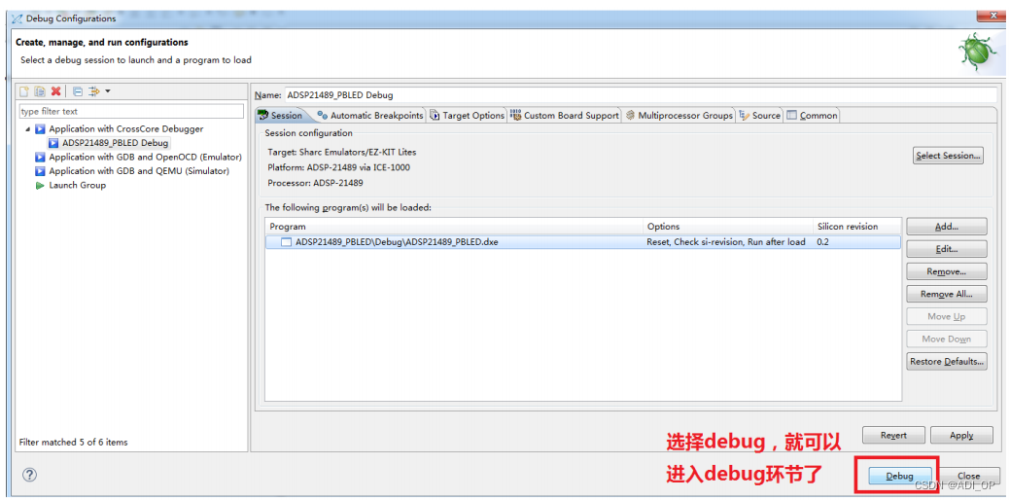Select Application with GDB and OpenOCD (Emulator)
The width and height of the screenshot is (1010, 500).
pos(145,157)
